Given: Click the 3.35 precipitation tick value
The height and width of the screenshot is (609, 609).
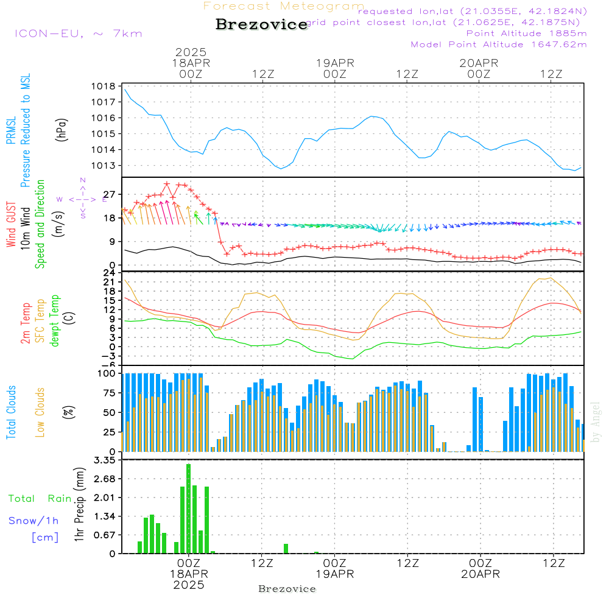Looking at the screenshot, I should click(105, 460).
